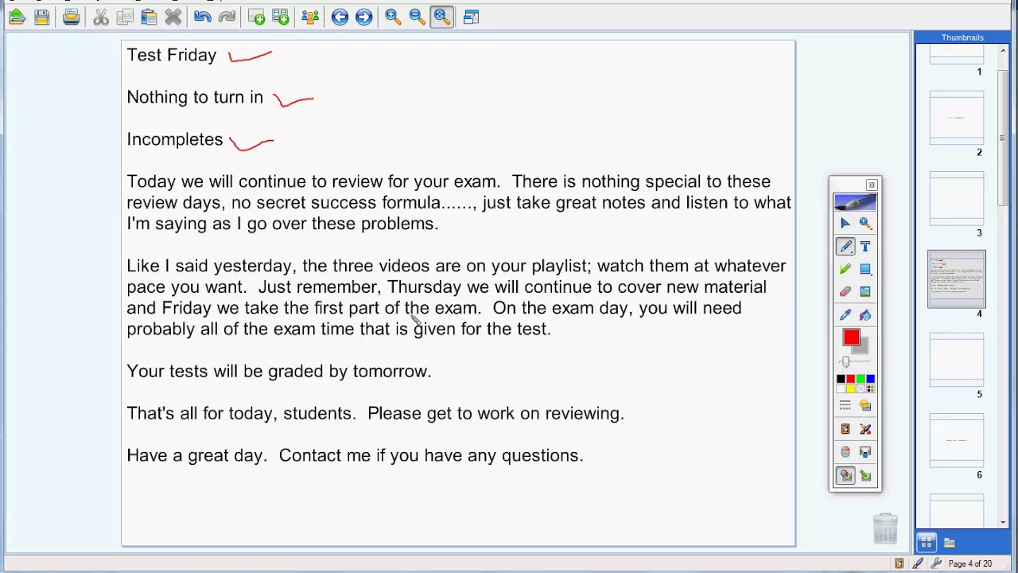Click the orange icon in status bar
Image resolution: width=1018 pixels, height=573 pixels.
point(899,563)
